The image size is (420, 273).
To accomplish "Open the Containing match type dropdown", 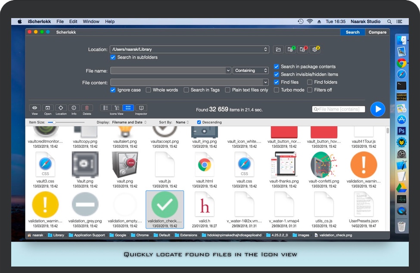I will (x=251, y=71).
